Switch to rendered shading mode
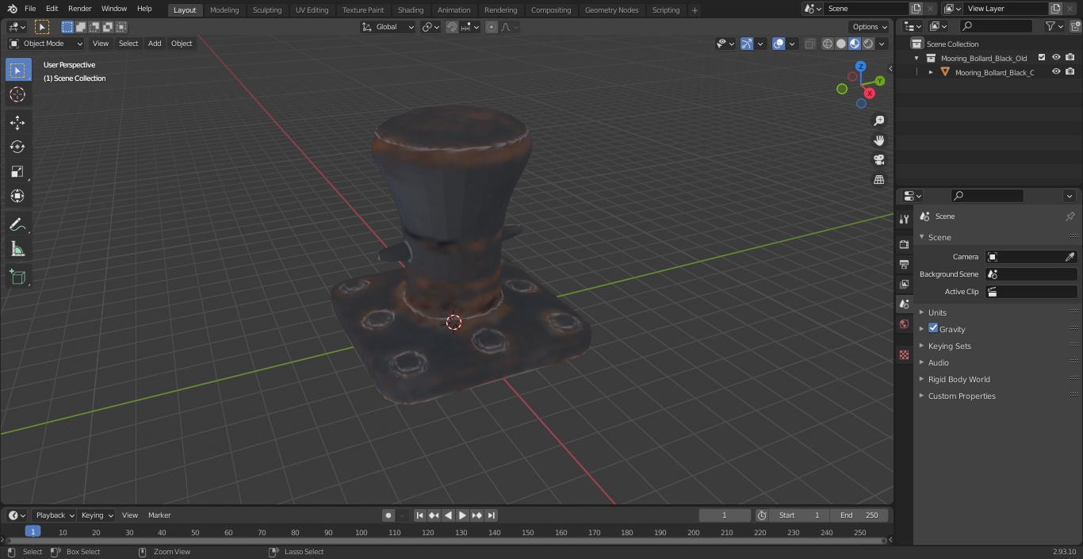The width and height of the screenshot is (1083, 559). tap(868, 44)
